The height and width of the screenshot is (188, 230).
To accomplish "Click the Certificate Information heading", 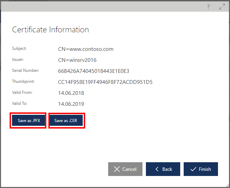I will click(50, 30).
